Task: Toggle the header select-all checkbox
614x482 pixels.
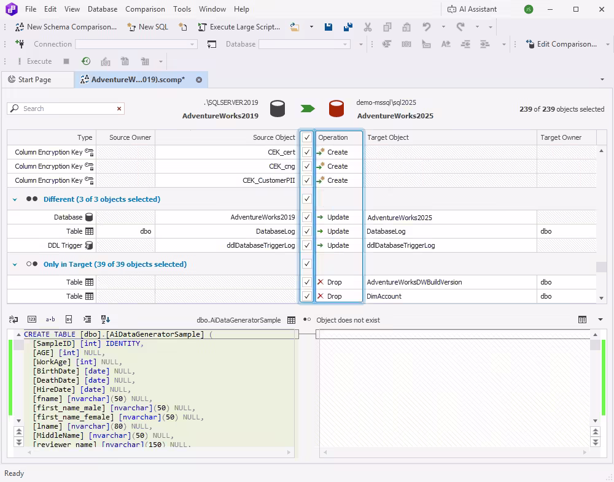Action: click(x=307, y=137)
